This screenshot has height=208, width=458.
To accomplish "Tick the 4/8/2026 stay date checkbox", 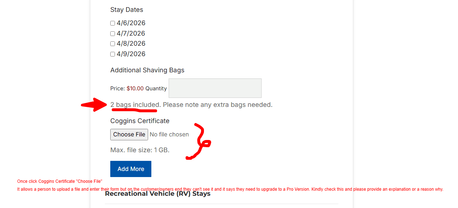I will (112, 44).
